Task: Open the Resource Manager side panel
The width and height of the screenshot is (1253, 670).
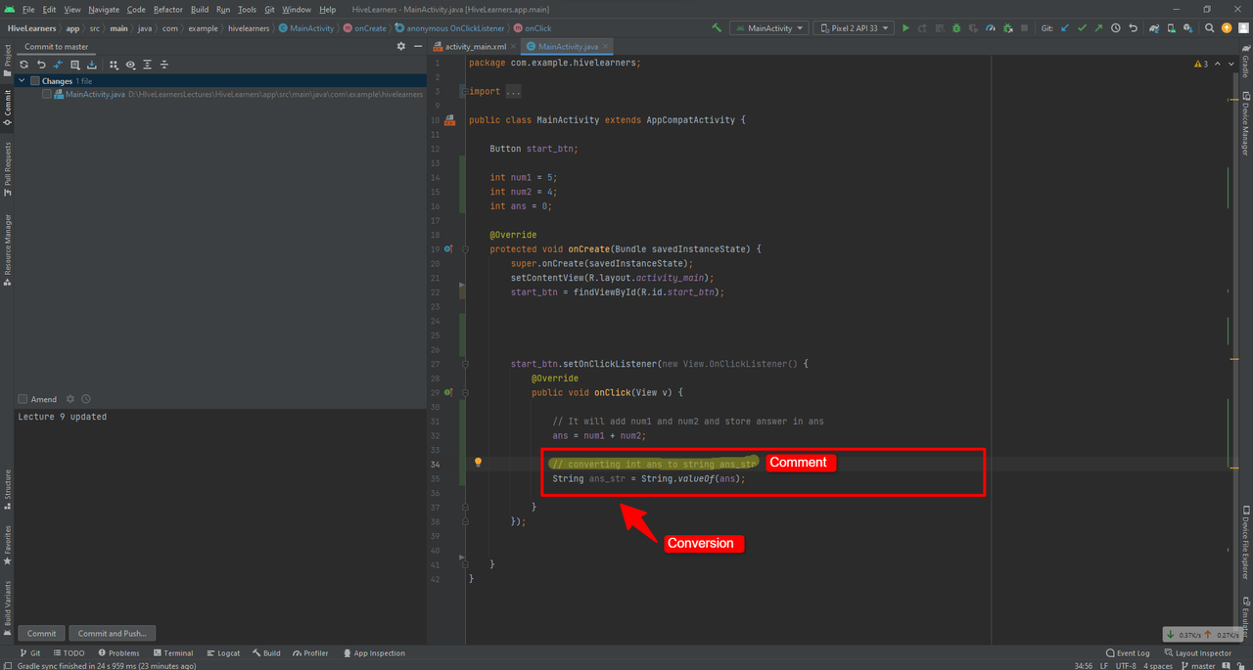Action: tap(7, 249)
